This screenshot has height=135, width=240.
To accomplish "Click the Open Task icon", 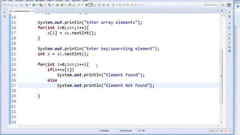I will 74,5.
